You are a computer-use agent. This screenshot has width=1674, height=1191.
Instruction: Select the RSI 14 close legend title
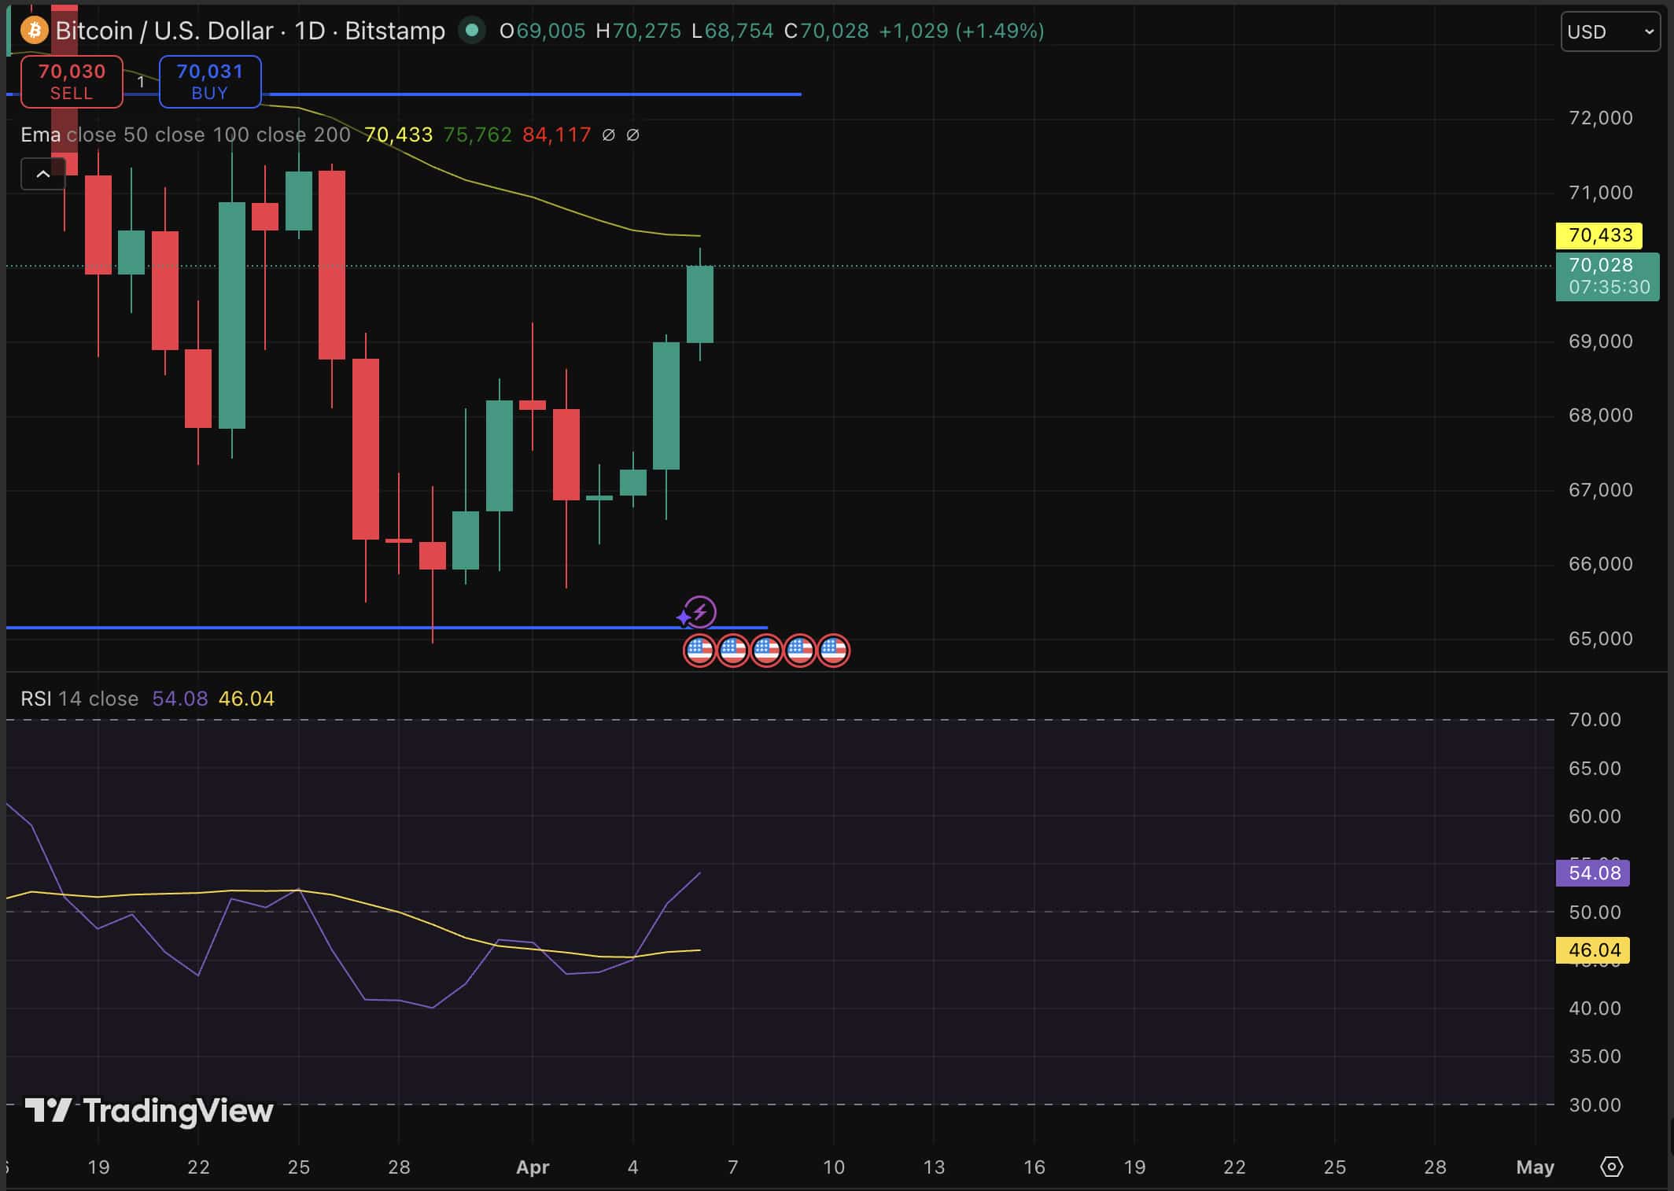point(79,699)
